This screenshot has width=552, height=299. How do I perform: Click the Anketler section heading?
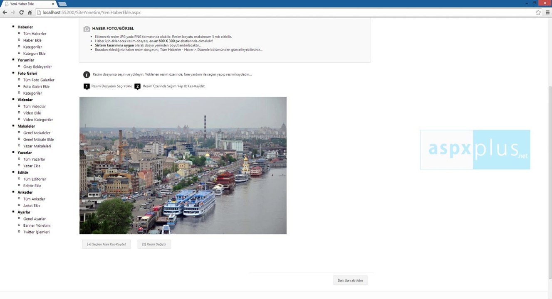25,193
